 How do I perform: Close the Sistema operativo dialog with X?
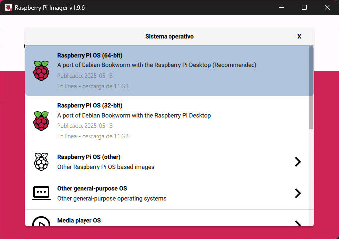(x=299, y=36)
